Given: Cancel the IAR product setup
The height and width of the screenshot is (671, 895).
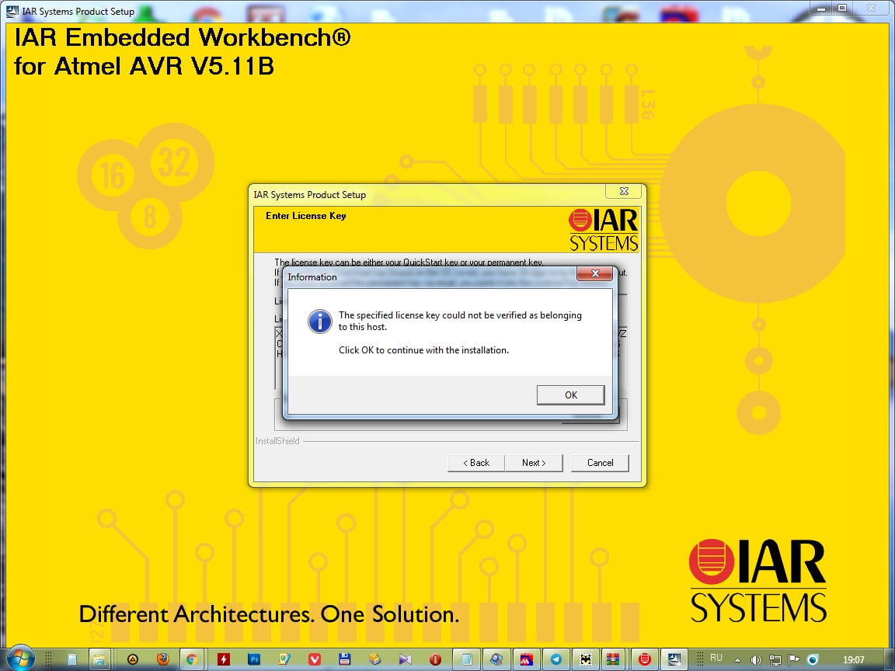Looking at the screenshot, I should tap(600, 463).
